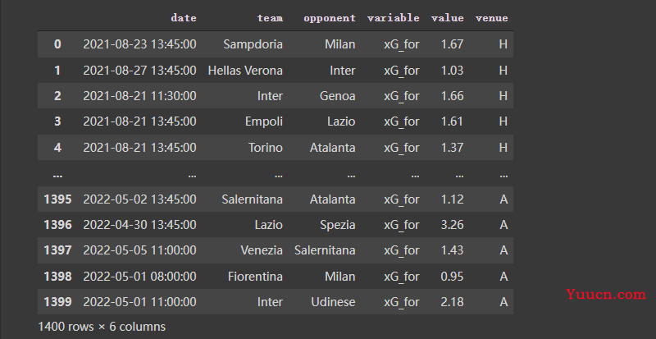Viewport: 656px width, 339px height.
Task: Click the venue column header
Action: pyautogui.click(x=491, y=18)
